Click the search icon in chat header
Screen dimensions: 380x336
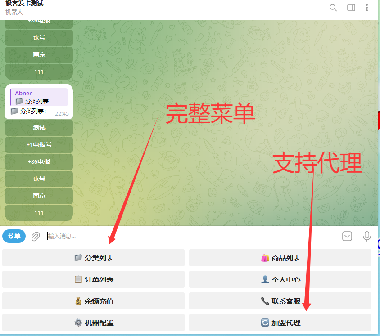333,8
